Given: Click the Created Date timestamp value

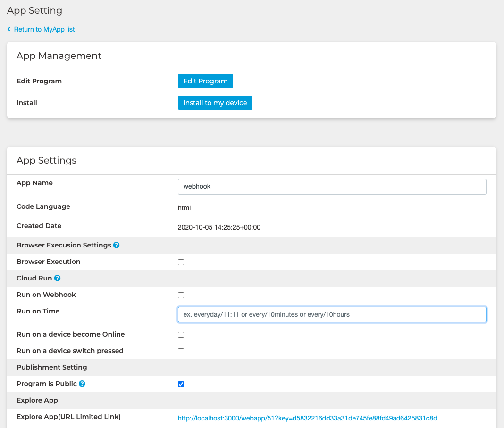Looking at the screenshot, I should [219, 227].
